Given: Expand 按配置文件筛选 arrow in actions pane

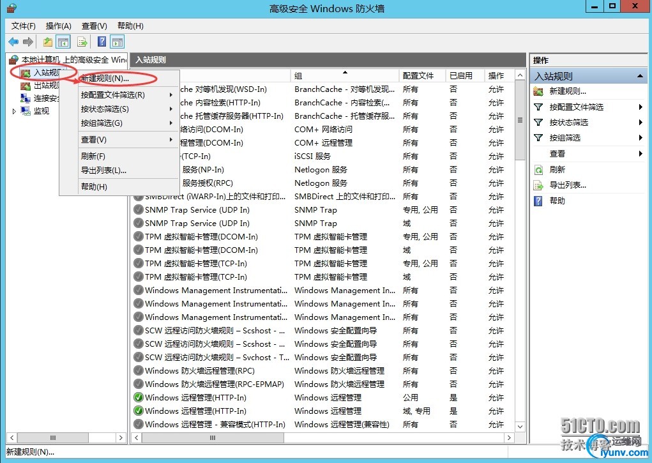Looking at the screenshot, I should pyautogui.click(x=641, y=107).
